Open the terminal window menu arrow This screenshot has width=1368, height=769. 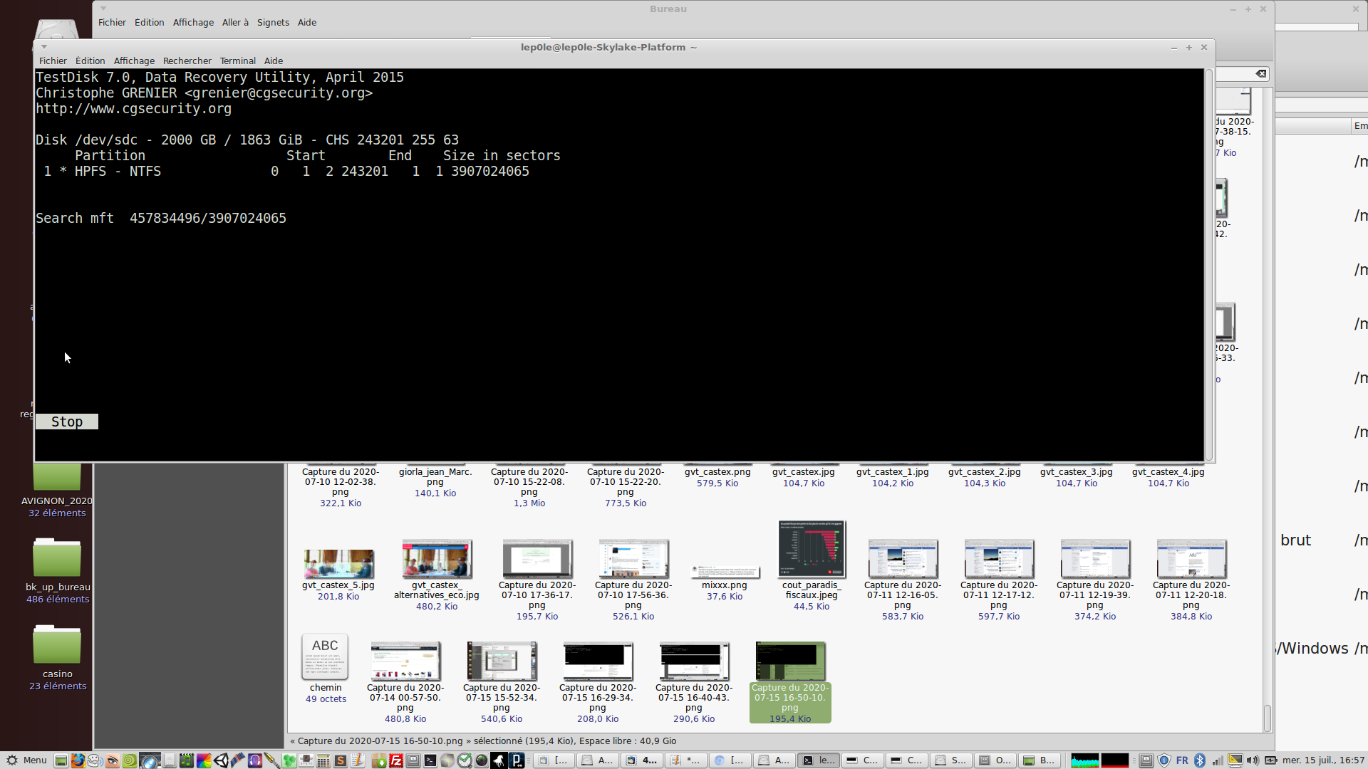(x=44, y=47)
